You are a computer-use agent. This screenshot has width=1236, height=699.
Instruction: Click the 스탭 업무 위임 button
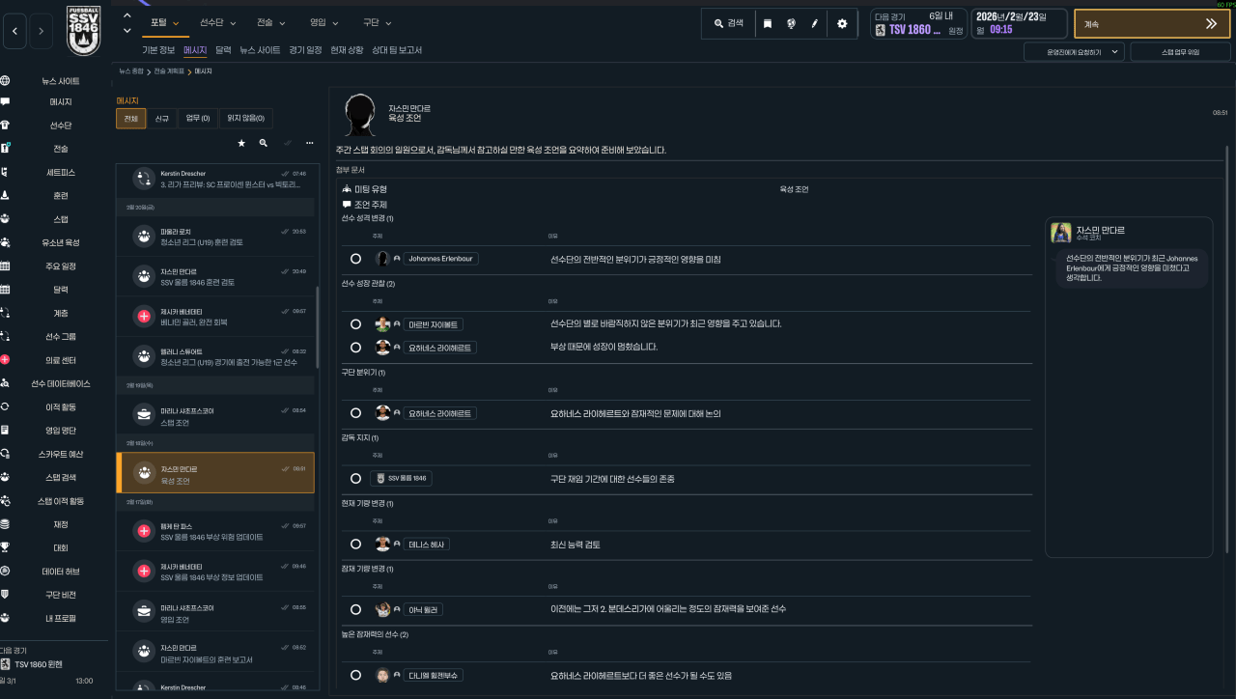pyautogui.click(x=1180, y=52)
